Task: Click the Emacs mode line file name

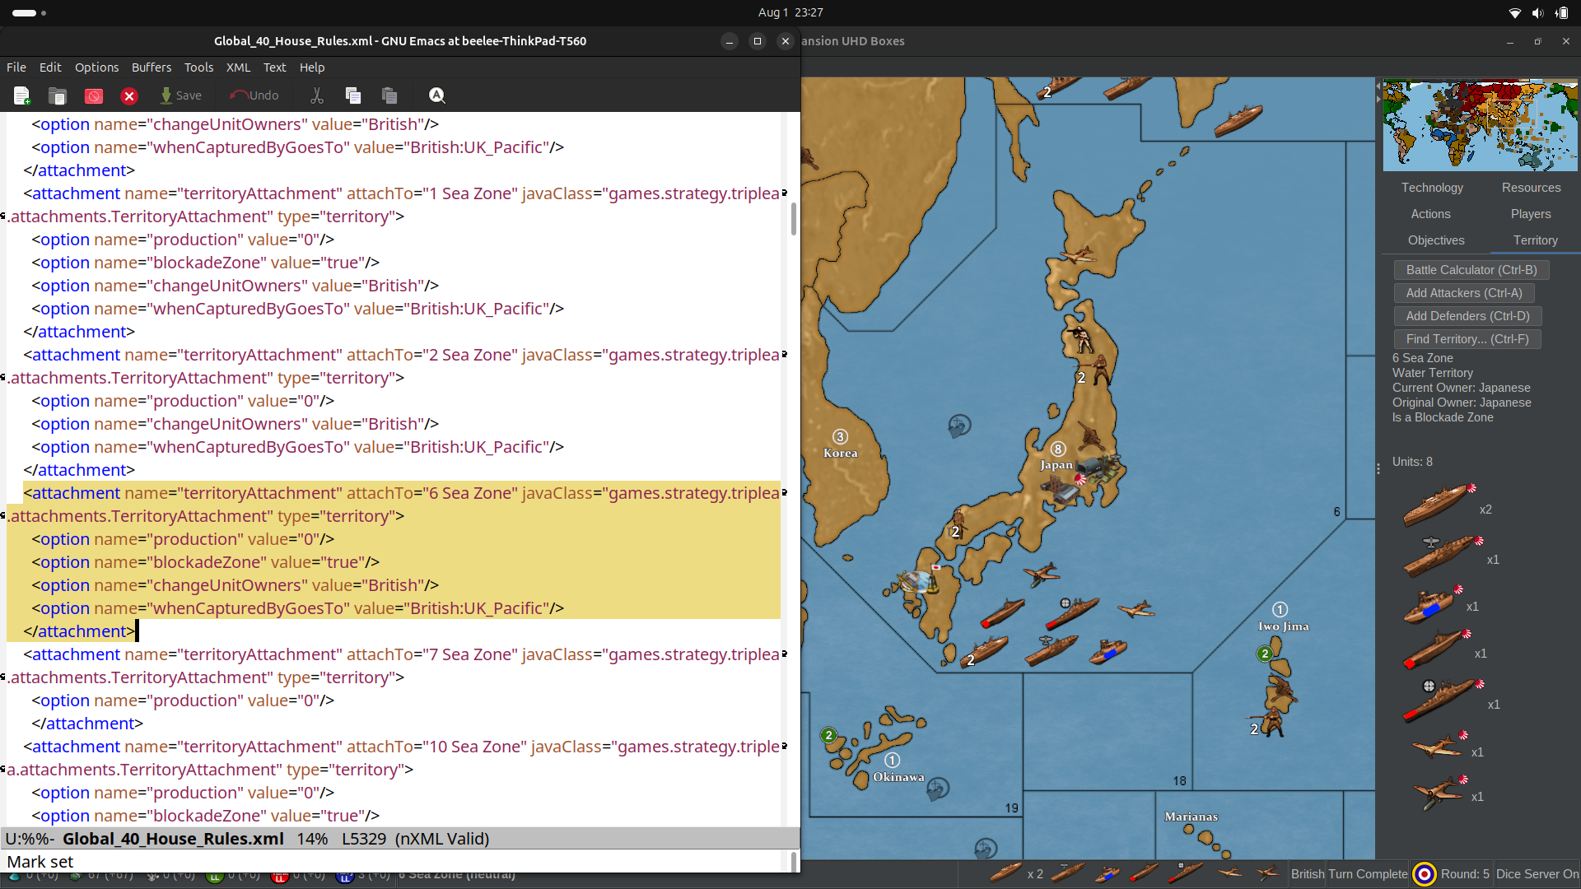Action: pos(173,839)
